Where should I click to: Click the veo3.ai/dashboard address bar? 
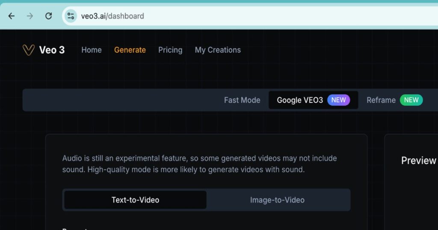250,16
